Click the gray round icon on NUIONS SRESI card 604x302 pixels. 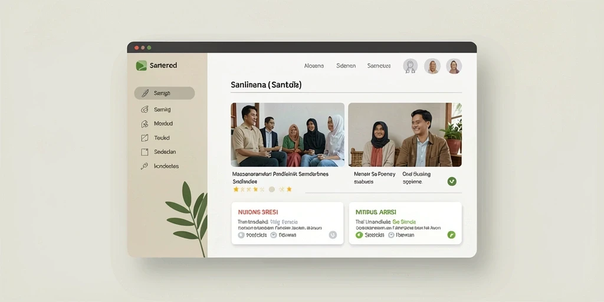[x=333, y=235]
